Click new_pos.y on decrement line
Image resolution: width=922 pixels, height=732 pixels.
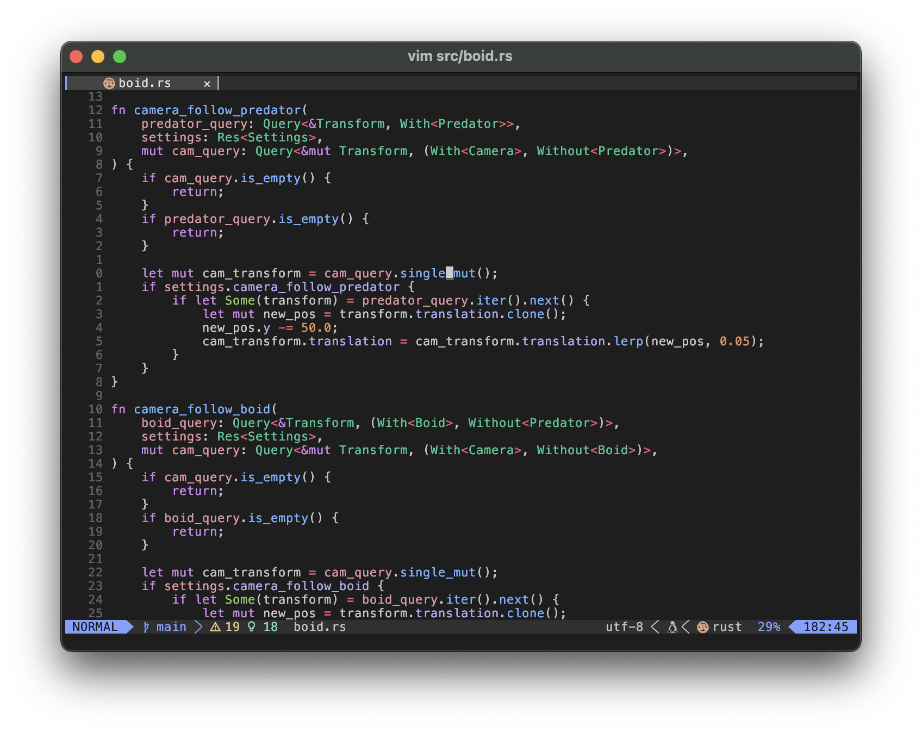[x=236, y=328]
